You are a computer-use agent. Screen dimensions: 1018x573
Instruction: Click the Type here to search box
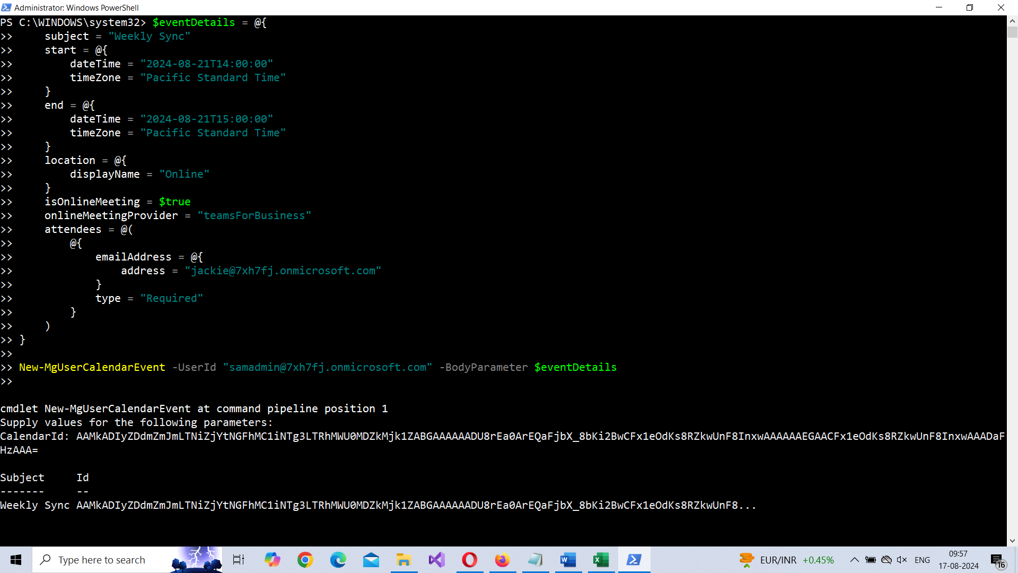[102, 560]
